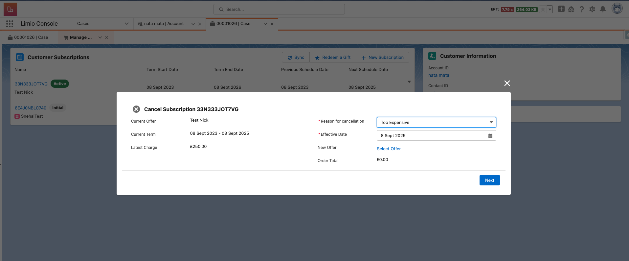Click the notifications bell icon
The width and height of the screenshot is (629, 261).
coord(602,9)
